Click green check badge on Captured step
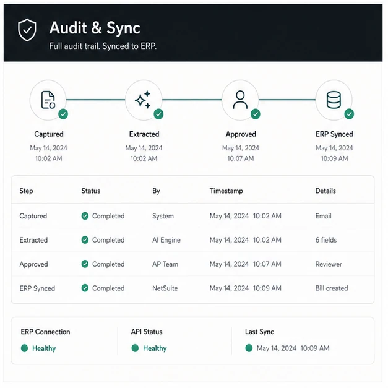This screenshot has height=388, width=388. click(x=63, y=114)
